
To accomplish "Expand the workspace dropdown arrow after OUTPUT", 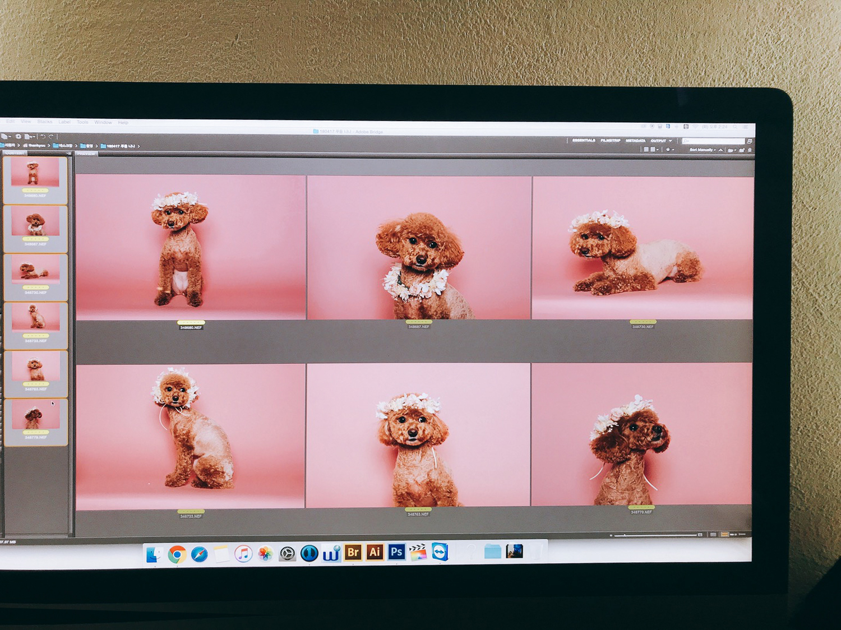I will [671, 141].
